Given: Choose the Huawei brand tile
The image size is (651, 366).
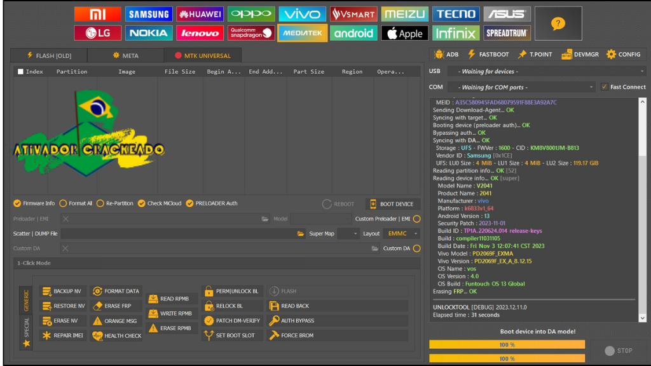Looking at the screenshot, I should click(x=200, y=14).
